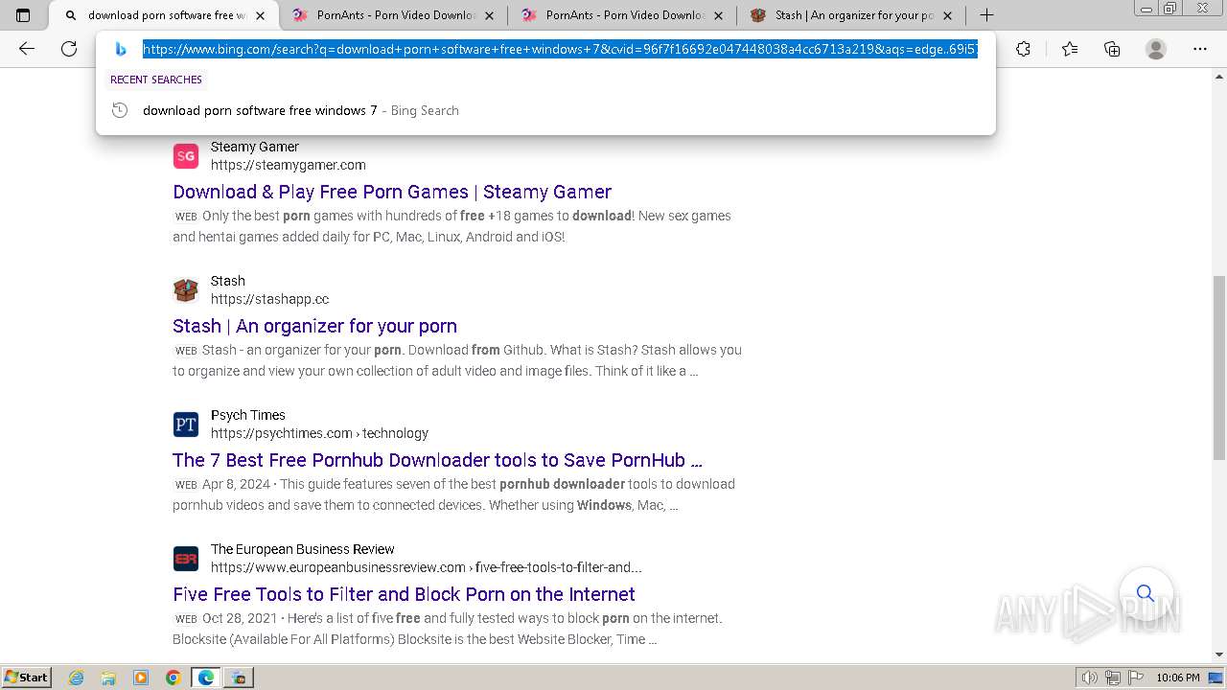
Task: Click the floating blue search magnifier button
Action: click(1146, 593)
